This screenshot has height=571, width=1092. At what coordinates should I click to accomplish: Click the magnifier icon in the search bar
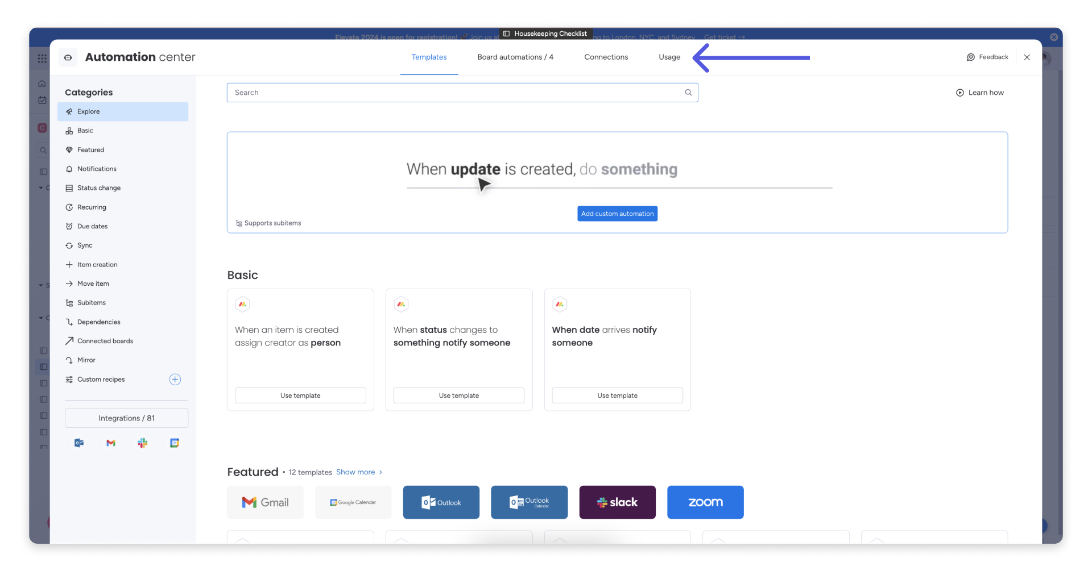(x=688, y=92)
